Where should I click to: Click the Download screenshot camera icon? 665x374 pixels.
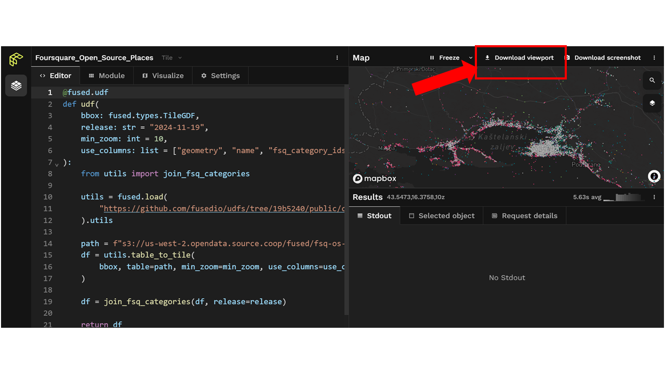[x=567, y=58]
